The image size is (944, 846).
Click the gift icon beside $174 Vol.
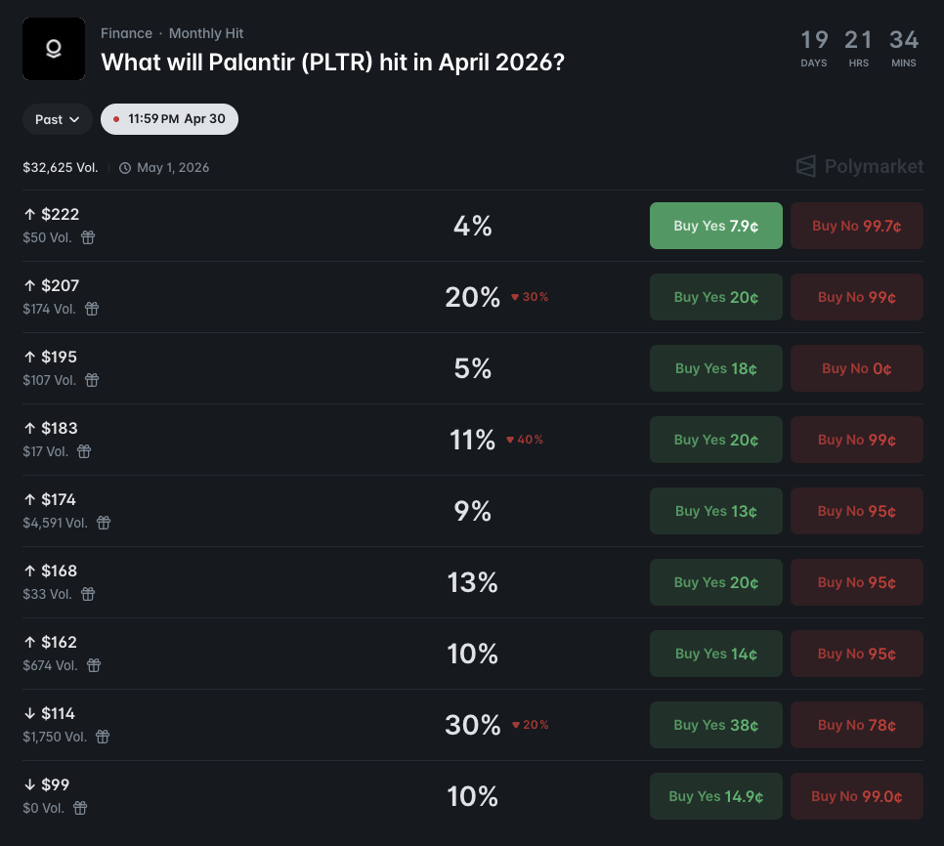click(93, 309)
